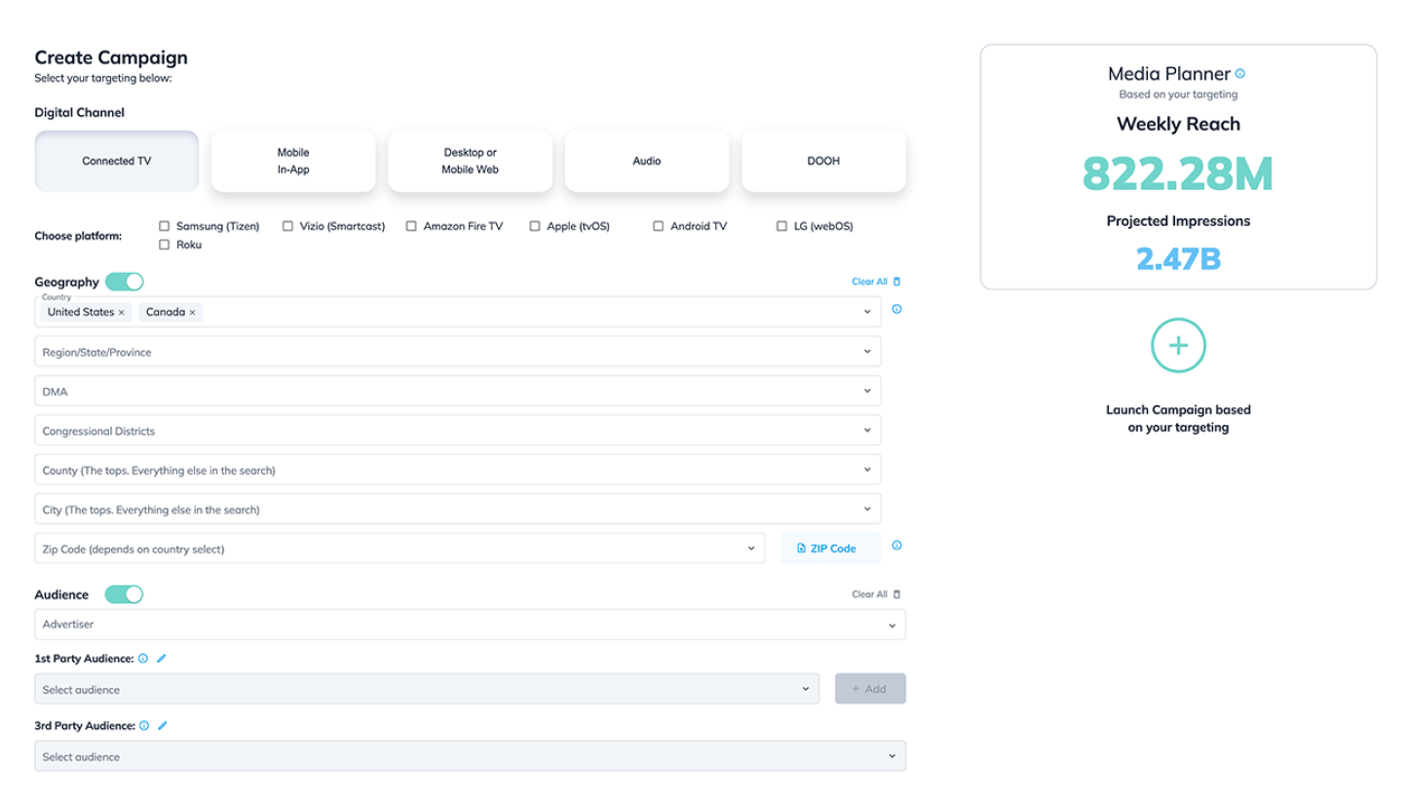
Task: Expand the DMA dropdown
Action: pyautogui.click(x=867, y=390)
